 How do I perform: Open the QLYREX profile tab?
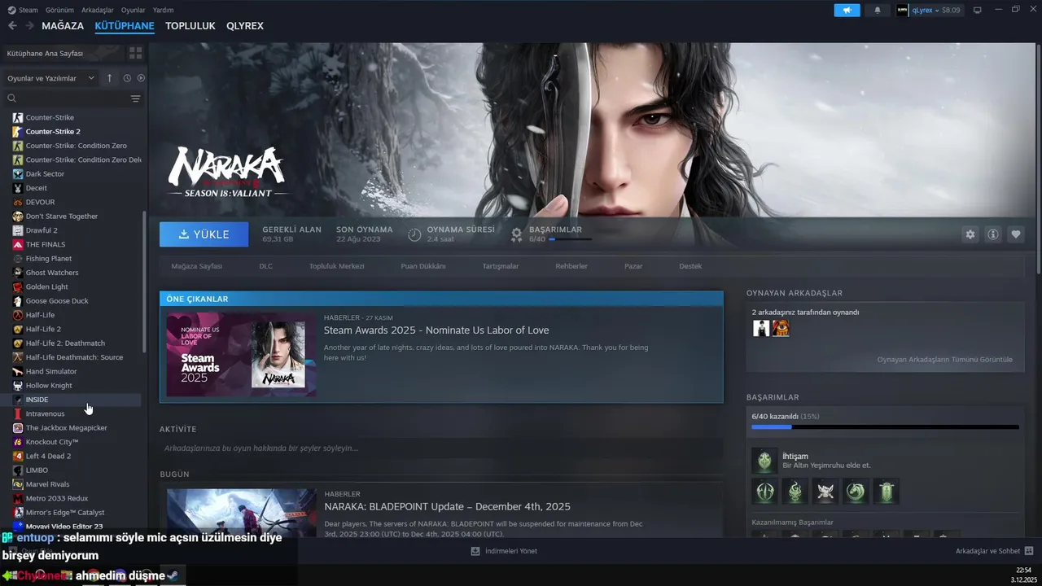(x=245, y=26)
